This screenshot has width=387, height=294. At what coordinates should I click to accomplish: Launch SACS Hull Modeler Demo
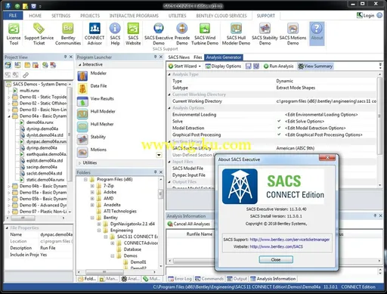click(x=236, y=34)
